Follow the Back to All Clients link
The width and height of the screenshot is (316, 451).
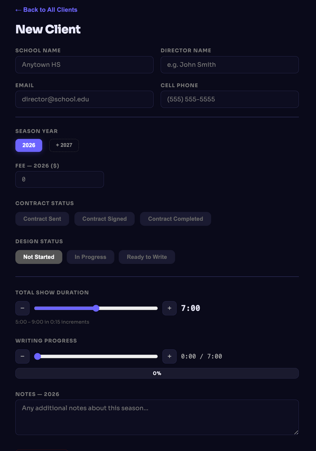(46, 10)
